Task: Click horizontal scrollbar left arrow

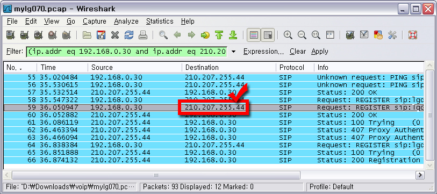Action: (7, 175)
